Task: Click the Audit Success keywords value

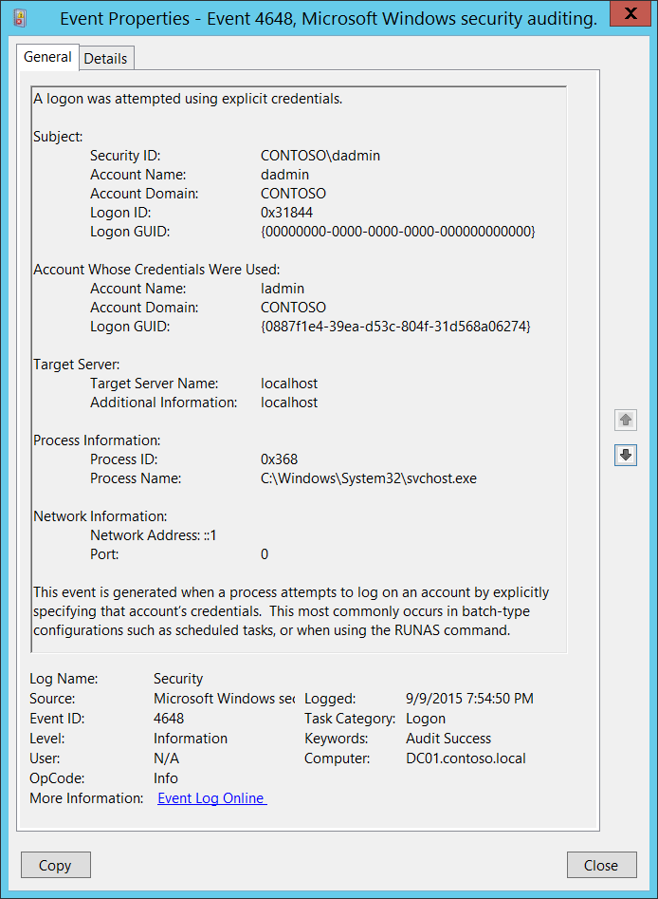Action: (x=448, y=739)
